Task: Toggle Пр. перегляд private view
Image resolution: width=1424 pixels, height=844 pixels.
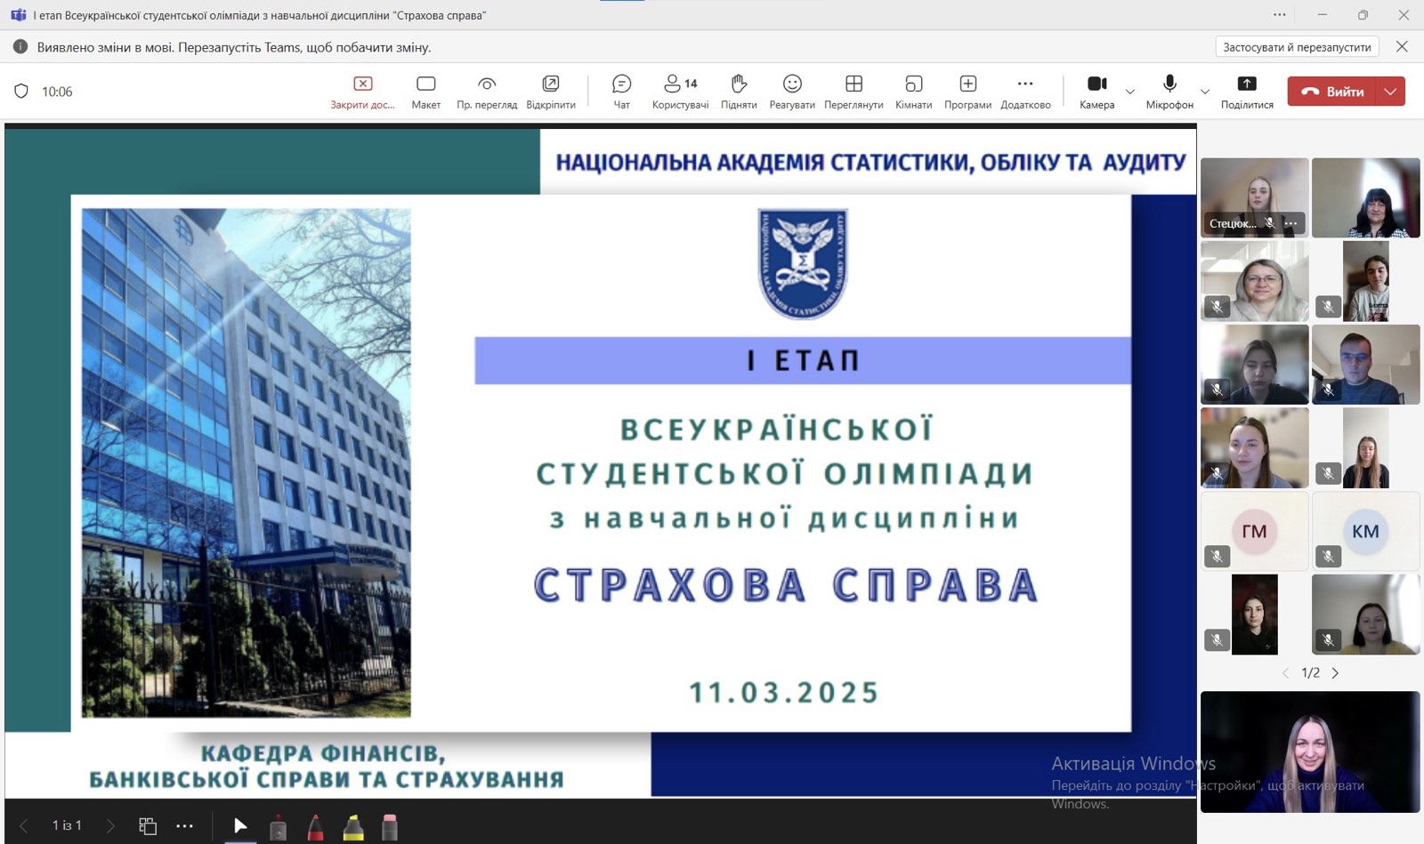Action: (487, 92)
